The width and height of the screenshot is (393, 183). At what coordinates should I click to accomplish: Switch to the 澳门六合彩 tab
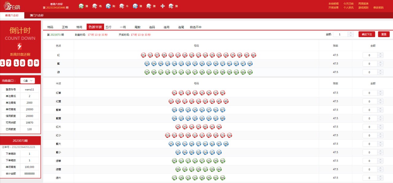tap(37, 15)
